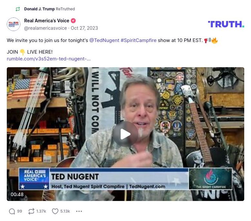
Task: Click the reply speech bubble icon
Action: 12,211
